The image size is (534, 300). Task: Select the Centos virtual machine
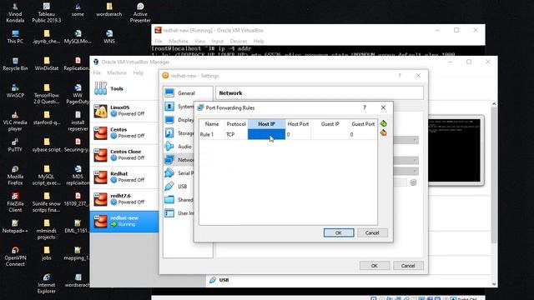[124, 133]
